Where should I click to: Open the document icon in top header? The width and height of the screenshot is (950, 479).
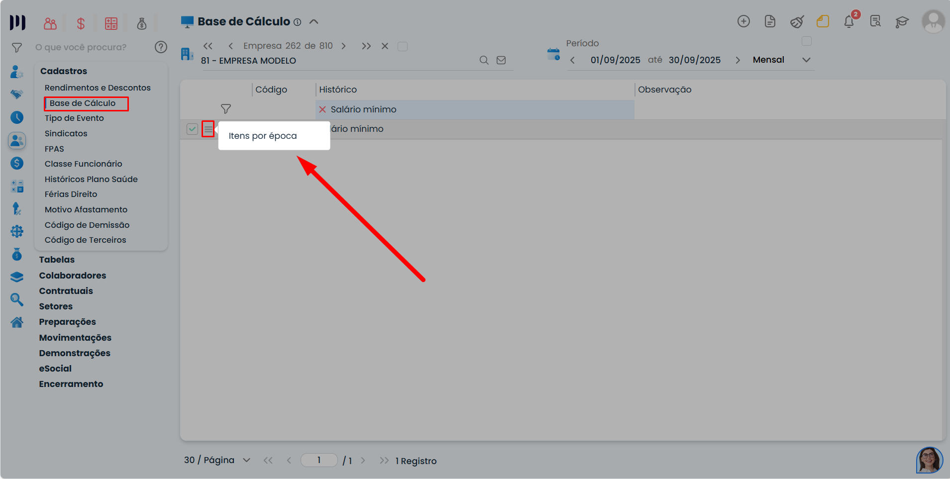tap(770, 21)
